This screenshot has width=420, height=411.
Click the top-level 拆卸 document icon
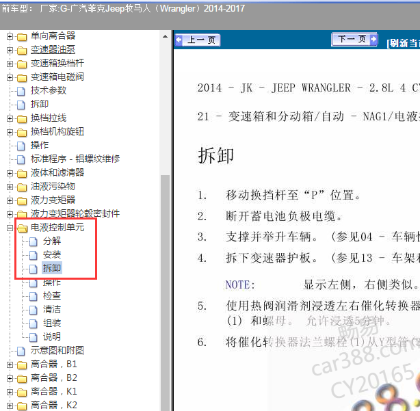click(x=21, y=105)
